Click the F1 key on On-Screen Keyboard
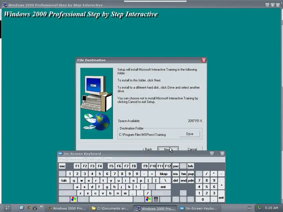Screen dimensions: 283x212 tap(77, 166)
